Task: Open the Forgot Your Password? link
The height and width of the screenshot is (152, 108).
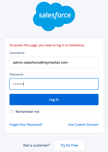Action: 26,125
